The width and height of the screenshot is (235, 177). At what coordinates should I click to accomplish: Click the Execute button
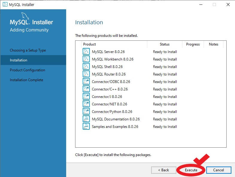pos(191,170)
